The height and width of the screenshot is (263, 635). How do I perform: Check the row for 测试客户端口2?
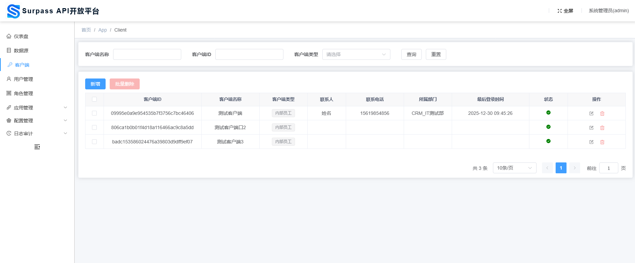point(94,127)
